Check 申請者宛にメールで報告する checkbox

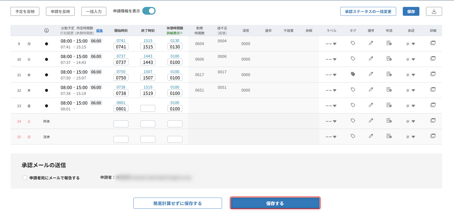[x=25, y=178]
